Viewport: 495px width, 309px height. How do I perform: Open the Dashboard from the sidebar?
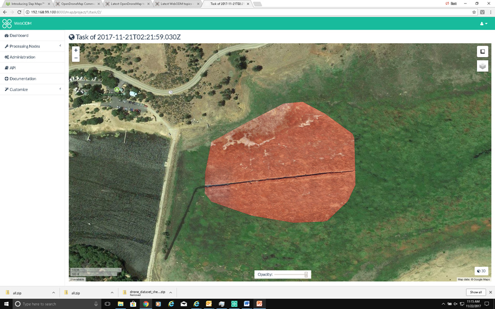[18, 35]
